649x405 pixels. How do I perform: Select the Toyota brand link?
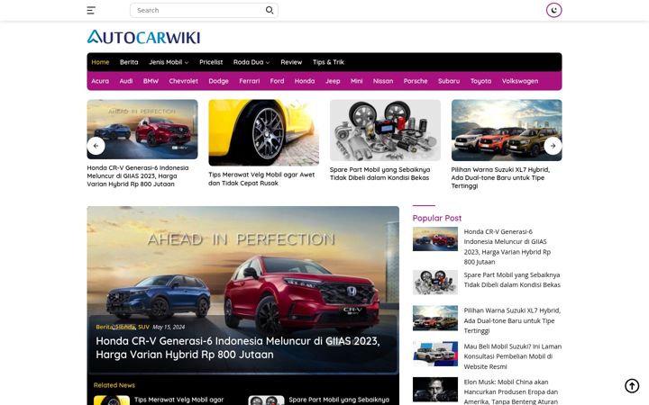480,81
